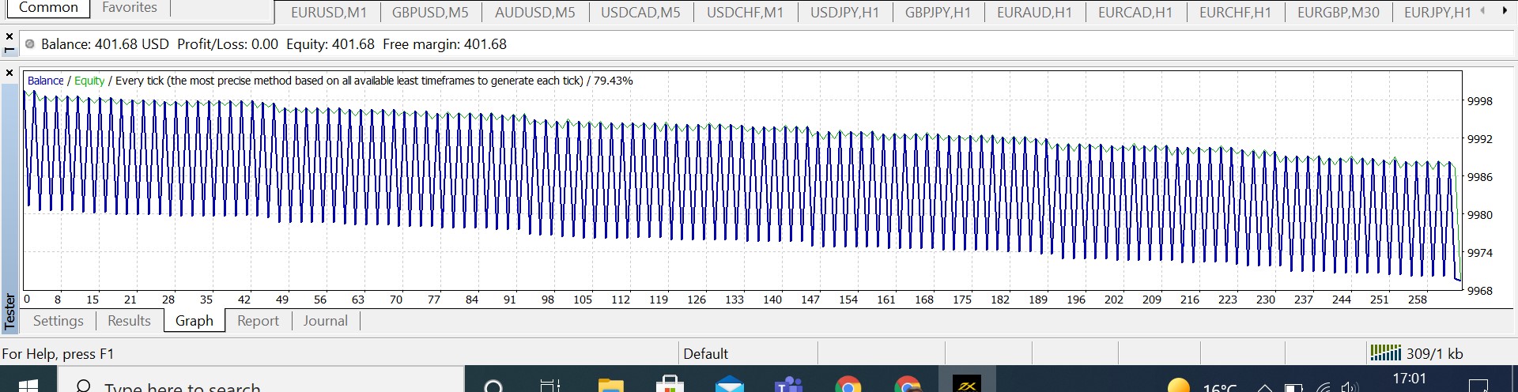The width and height of the screenshot is (1518, 392).
Task: Open the EURCHF,H1 chart tab
Action: click(x=1235, y=12)
